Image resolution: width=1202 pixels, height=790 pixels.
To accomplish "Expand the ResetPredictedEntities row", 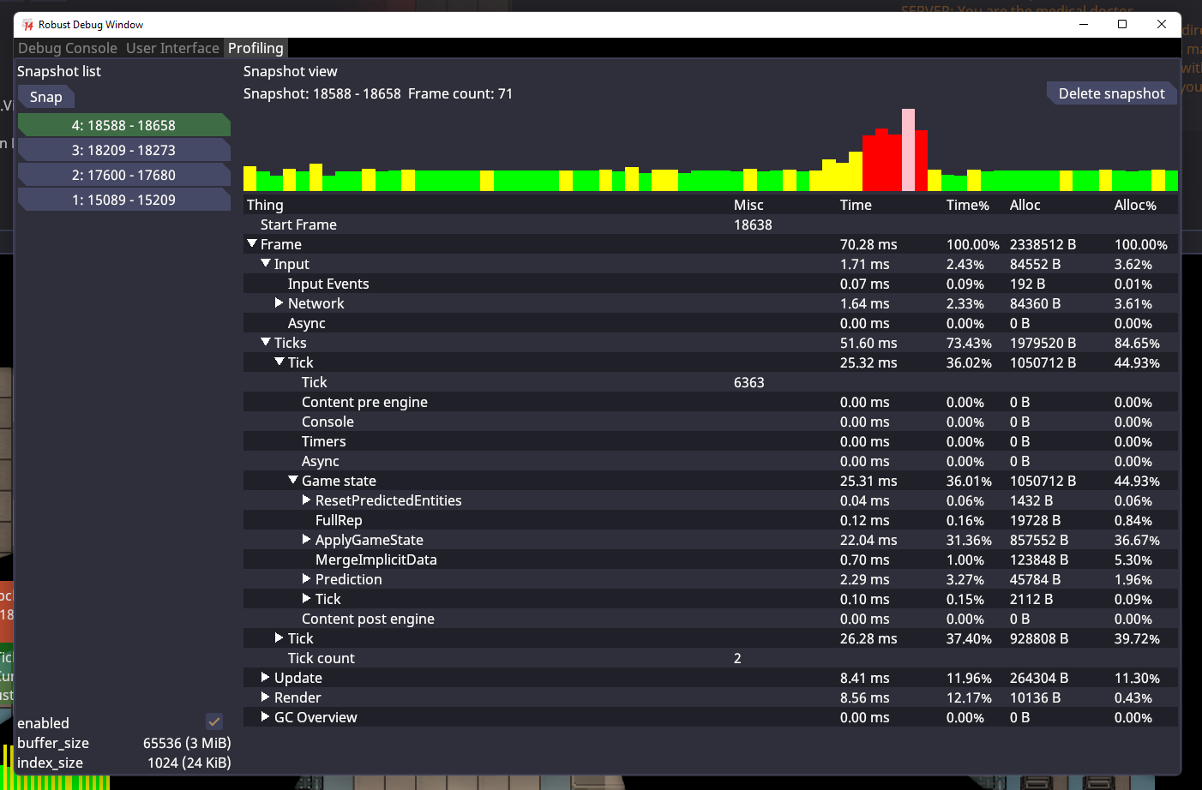I will 306,500.
